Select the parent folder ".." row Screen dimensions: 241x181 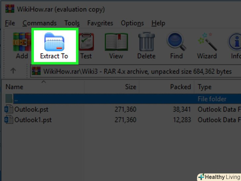pos(122,99)
